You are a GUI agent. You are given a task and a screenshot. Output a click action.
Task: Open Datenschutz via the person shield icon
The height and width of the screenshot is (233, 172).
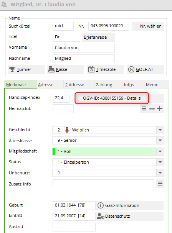click(101, 216)
